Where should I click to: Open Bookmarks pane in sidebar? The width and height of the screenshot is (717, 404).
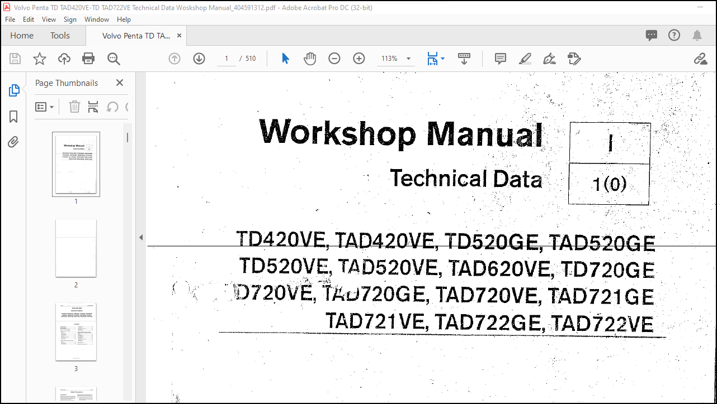14,117
